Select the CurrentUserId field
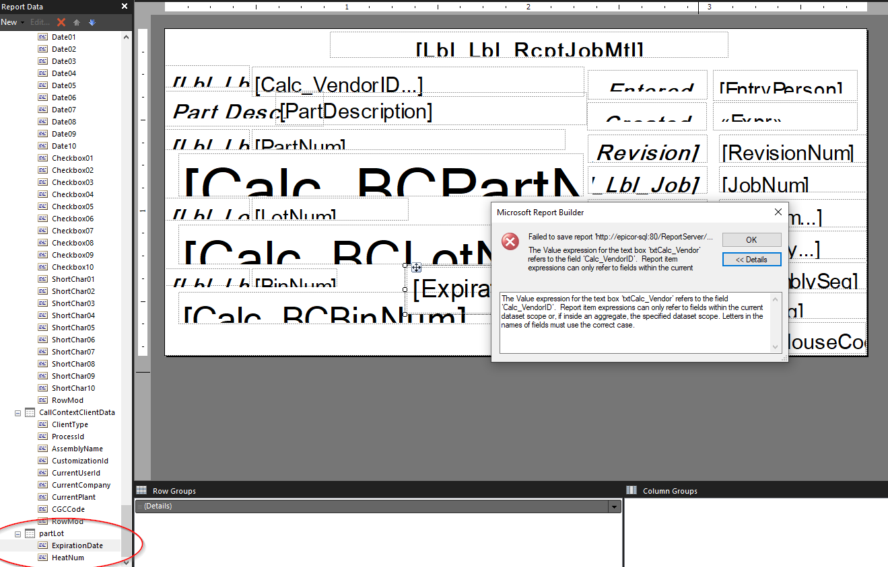 [x=76, y=473]
